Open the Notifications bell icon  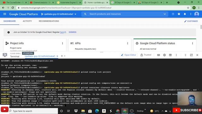click(x=185, y=14)
